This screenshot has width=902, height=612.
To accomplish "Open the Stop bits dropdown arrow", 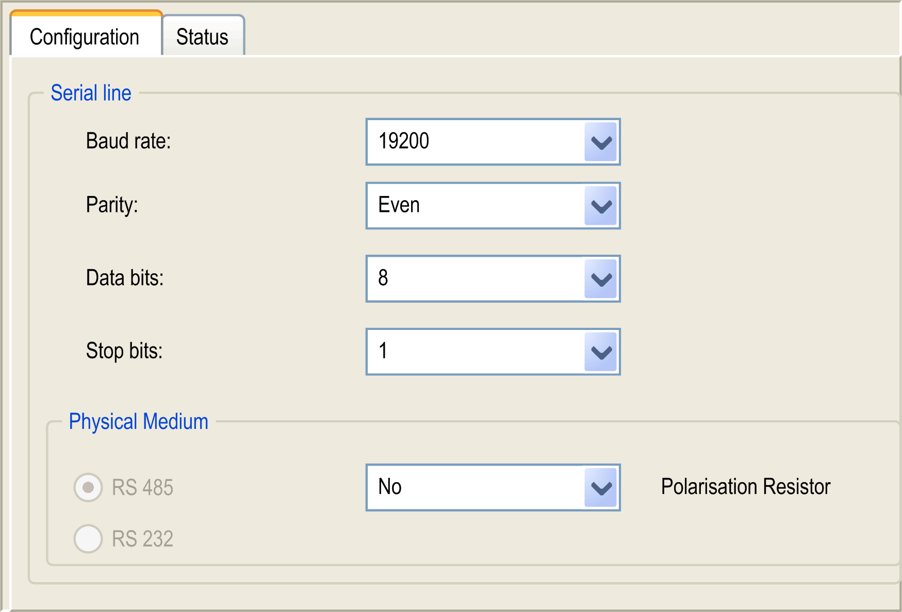I will (x=601, y=352).
